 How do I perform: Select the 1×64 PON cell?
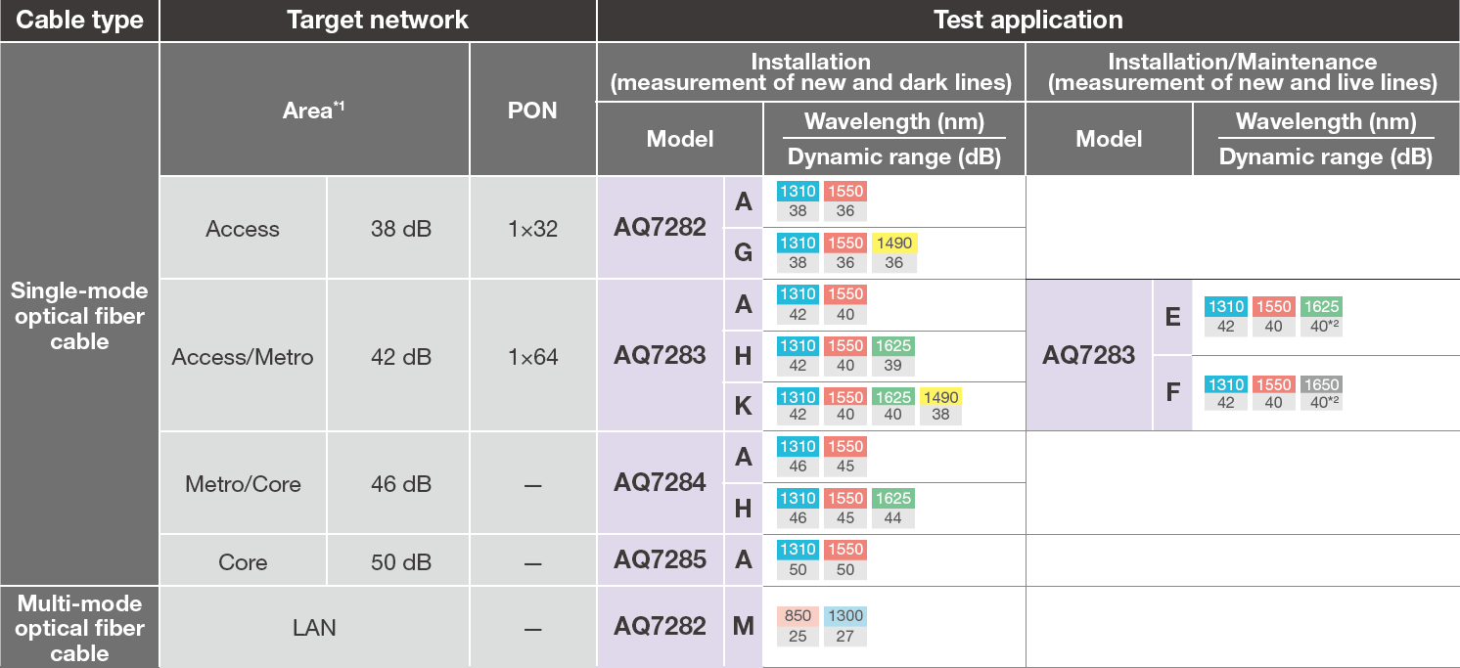532,357
